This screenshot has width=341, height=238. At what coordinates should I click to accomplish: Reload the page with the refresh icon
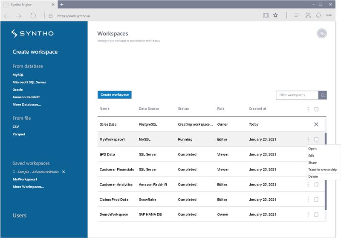33,16
